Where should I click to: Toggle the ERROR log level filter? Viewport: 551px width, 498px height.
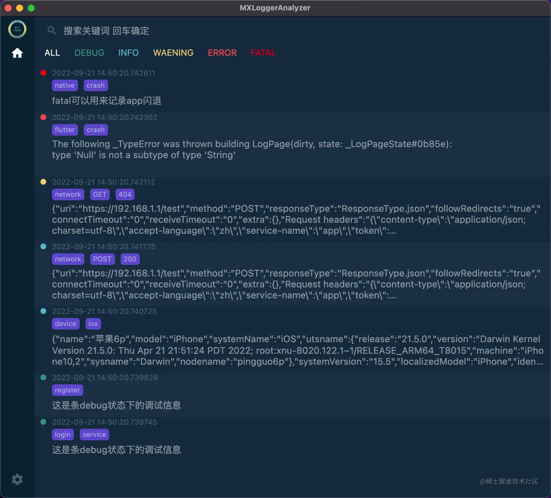tap(222, 53)
